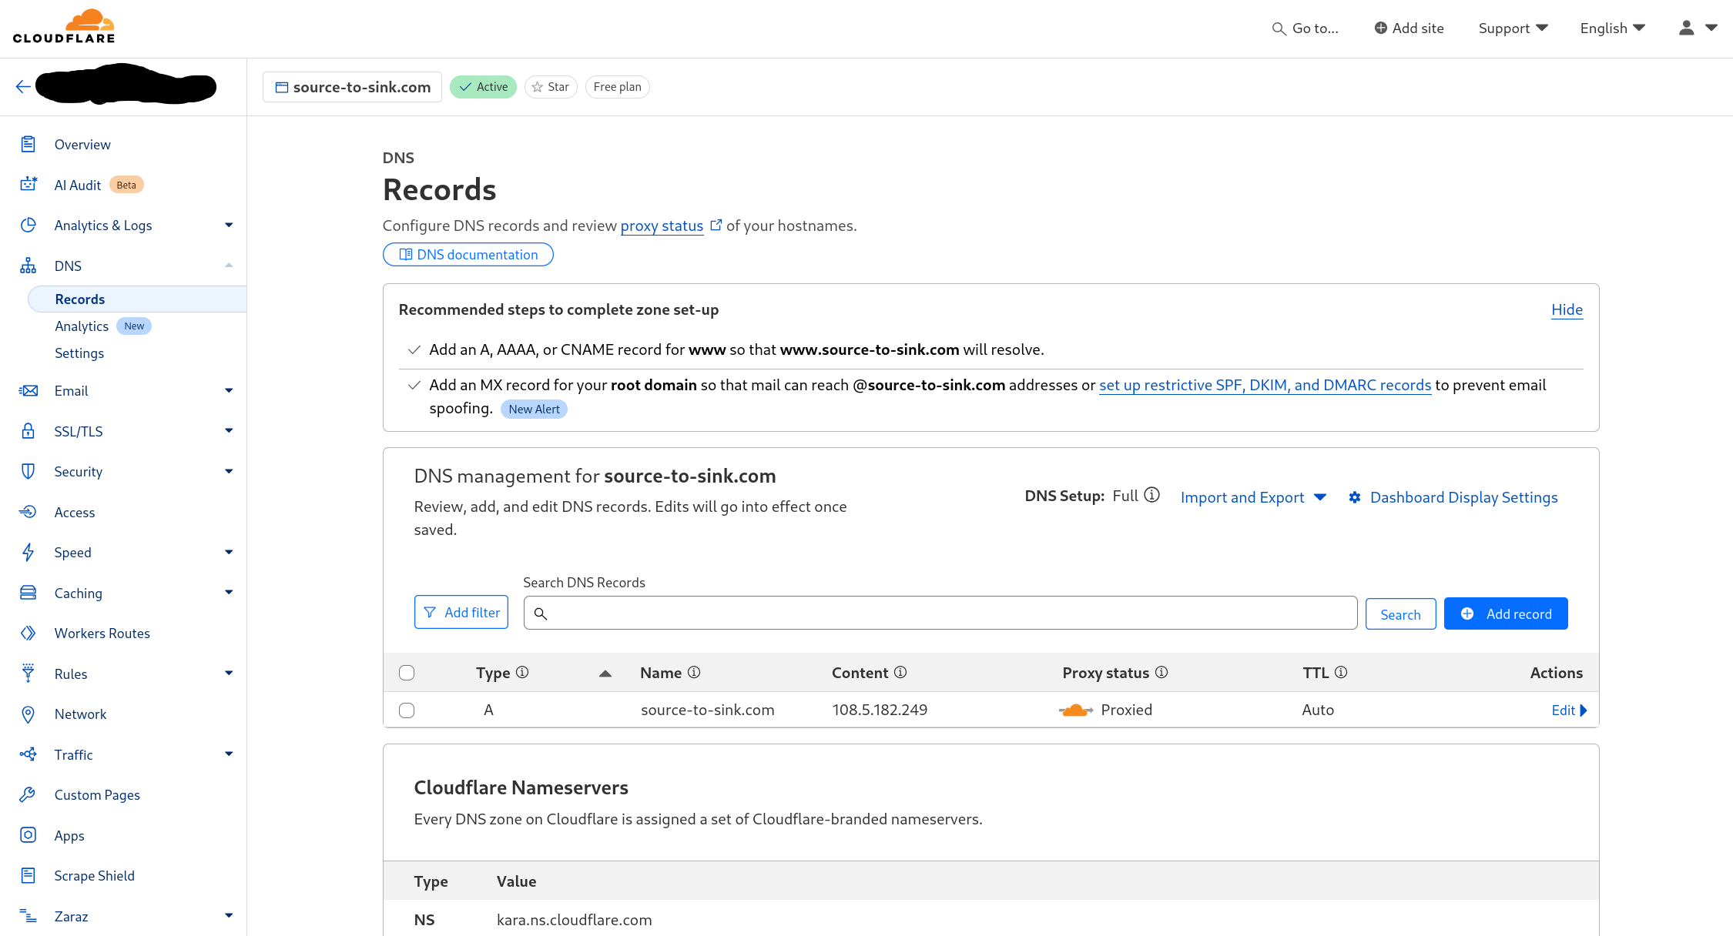Click the Overview clipboard icon
1733x936 pixels.
click(28, 144)
